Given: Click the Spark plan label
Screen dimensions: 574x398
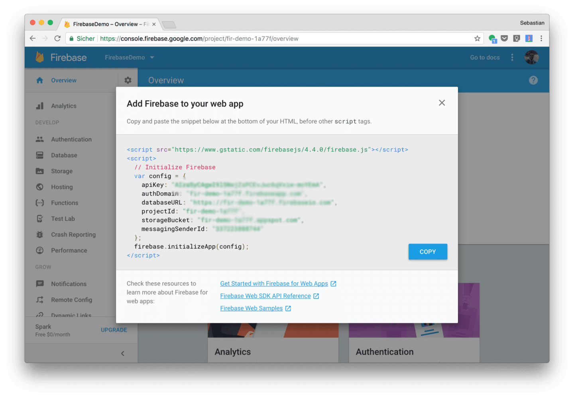Looking at the screenshot, I should (43, 327).
